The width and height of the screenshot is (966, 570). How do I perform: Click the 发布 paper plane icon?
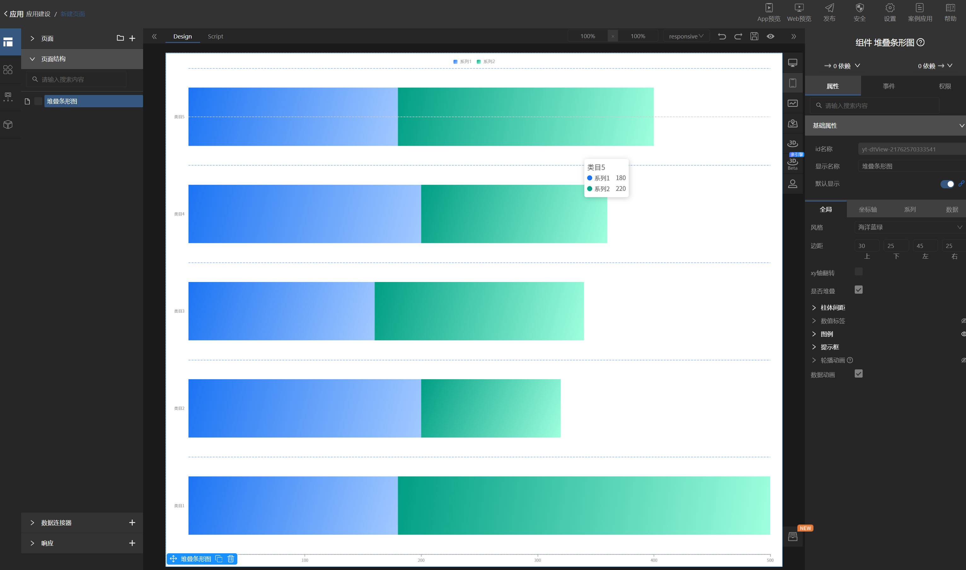click(x=829, y=8)
